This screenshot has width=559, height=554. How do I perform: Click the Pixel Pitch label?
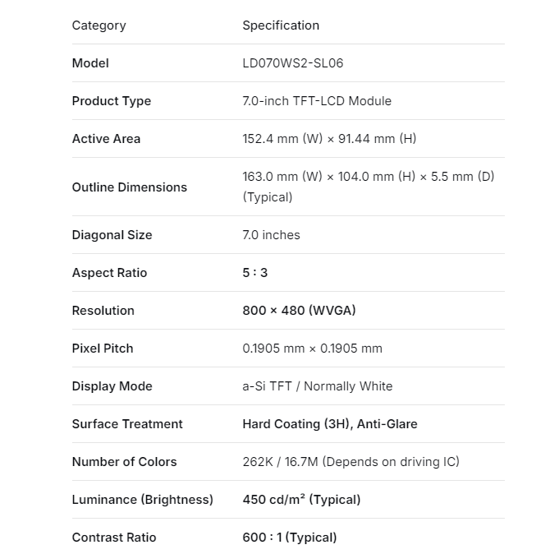coord(103,349)
